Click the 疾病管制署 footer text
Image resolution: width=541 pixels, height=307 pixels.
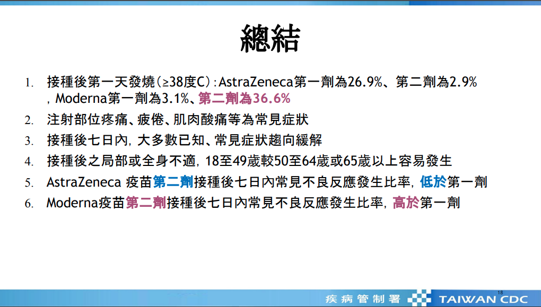click(x=363, y=299)
